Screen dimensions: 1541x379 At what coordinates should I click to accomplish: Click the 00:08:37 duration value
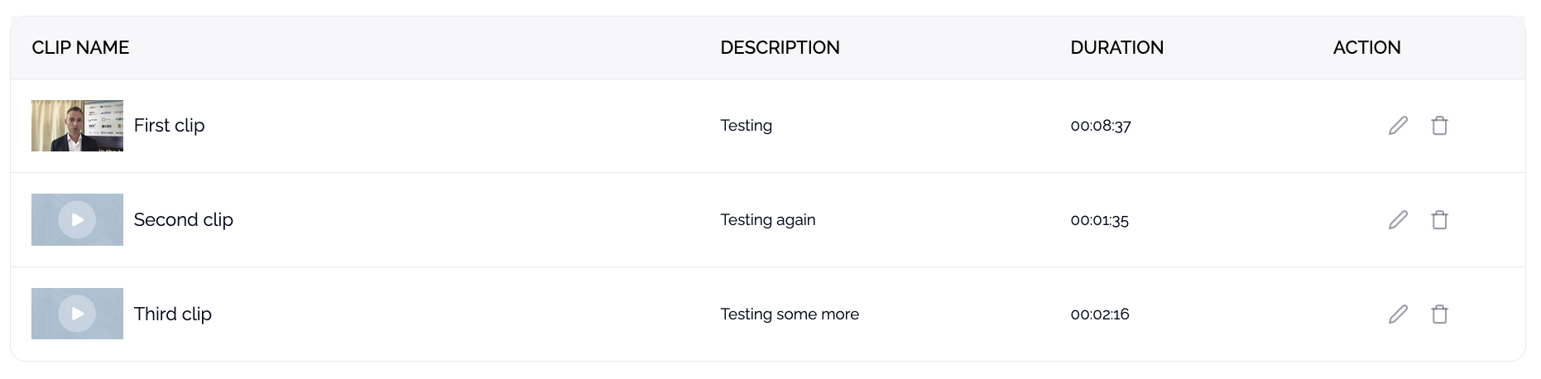(x=1100, y=127)
